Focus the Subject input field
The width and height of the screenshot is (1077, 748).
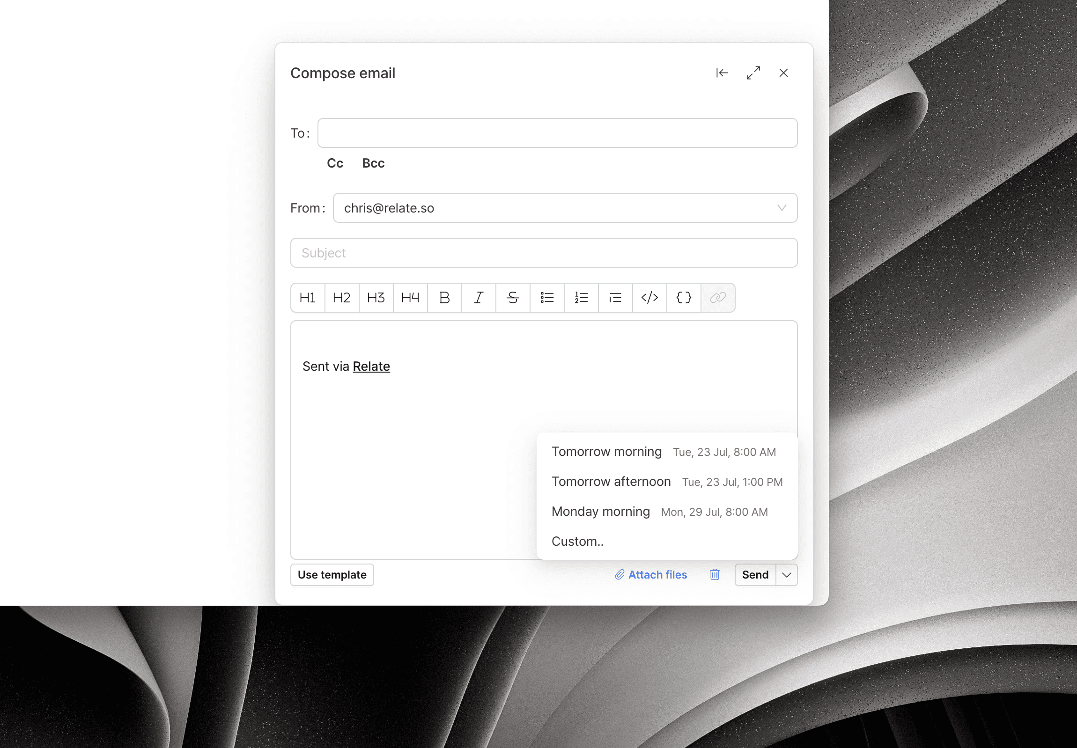544,253
